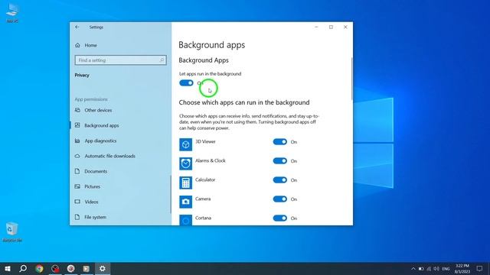Click the Documents page icon
490x275 pixels.
[77, 171]
